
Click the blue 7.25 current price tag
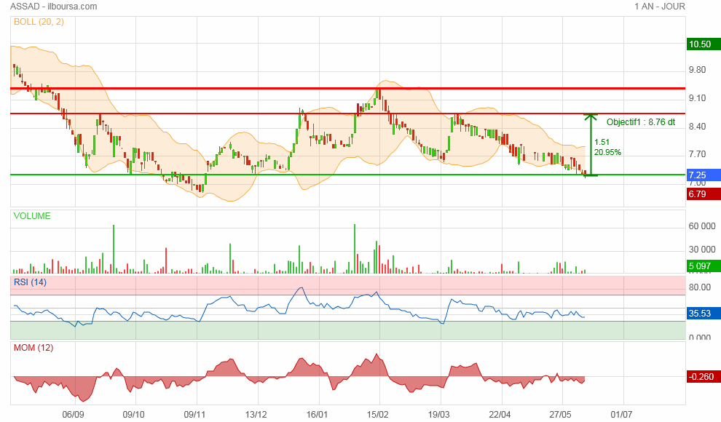coord(704,175)
